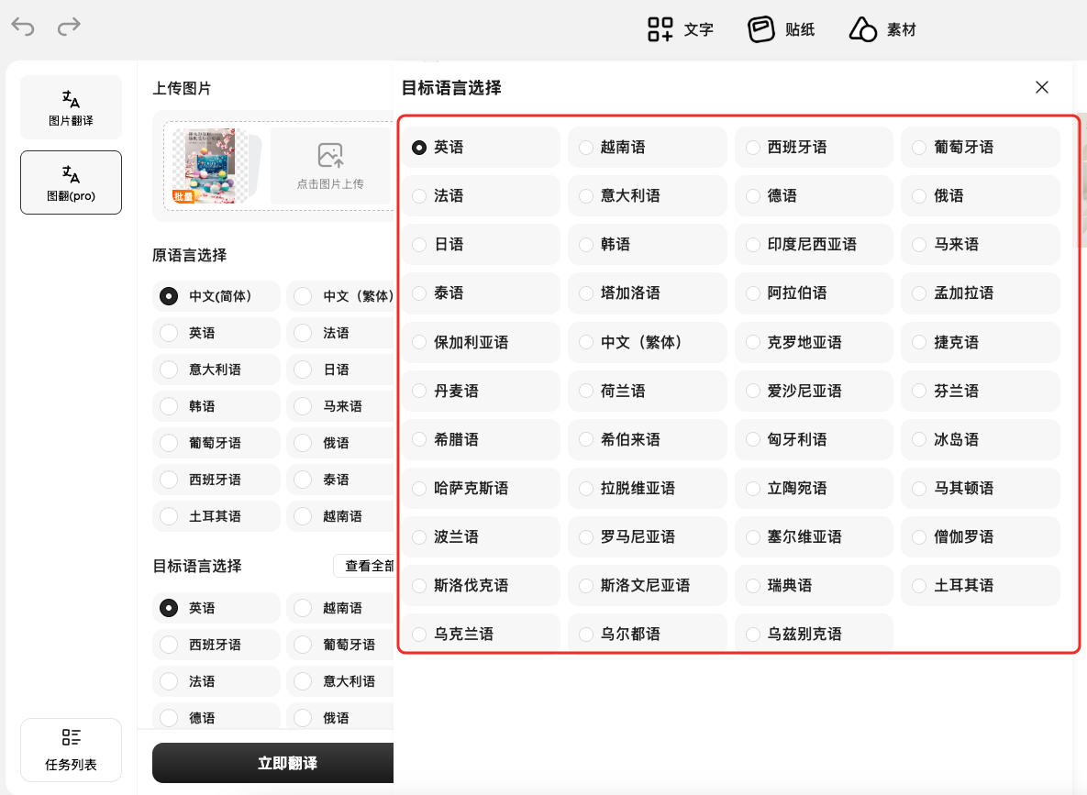Select 斯洛文尼亚语 as target language
Viewport: 1087px width, 795px height.
tap(648, 585)
